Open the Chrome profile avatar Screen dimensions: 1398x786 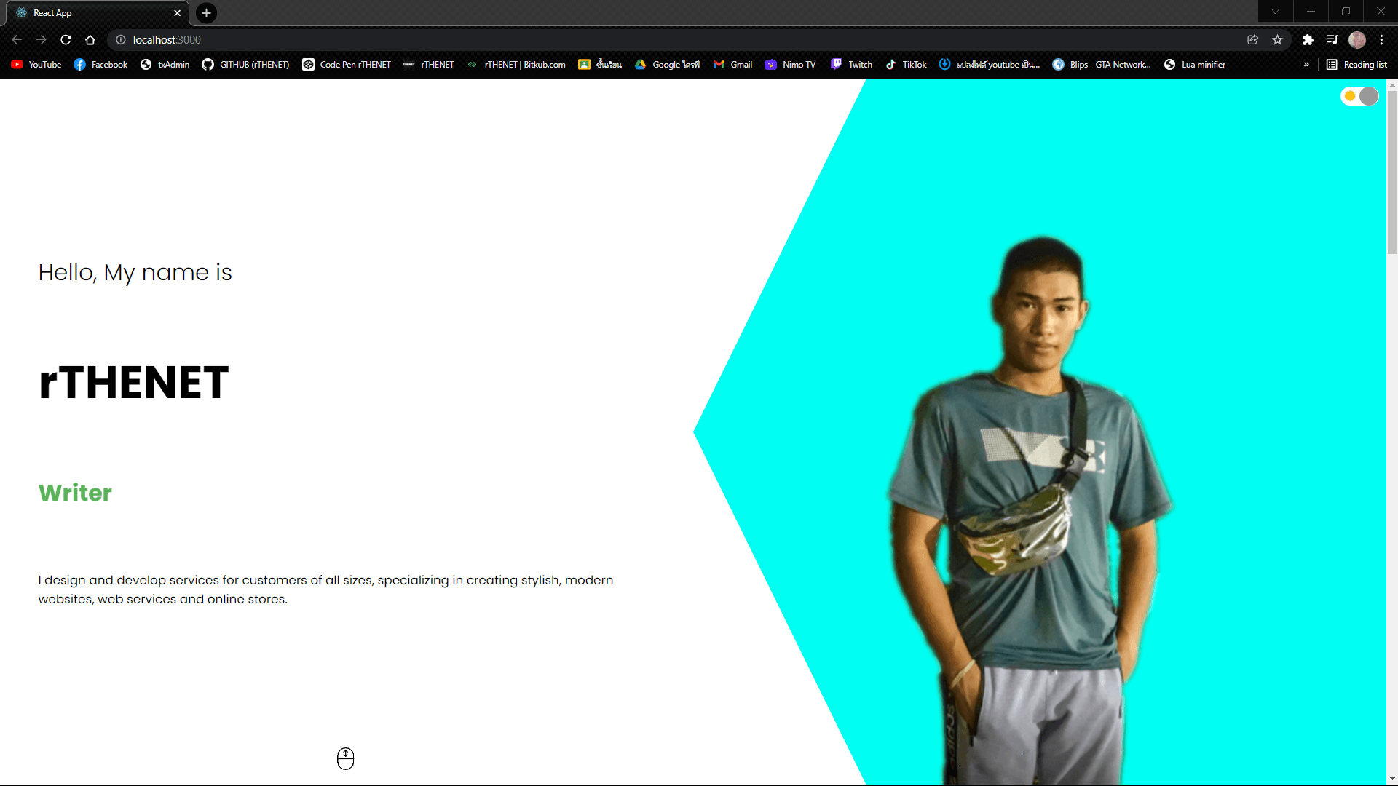(1356, 40)
